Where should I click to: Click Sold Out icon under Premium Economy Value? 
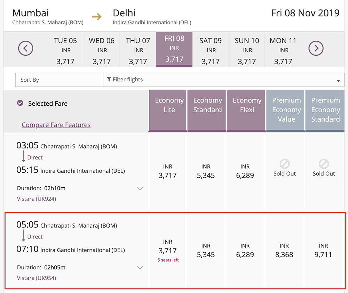285,164
